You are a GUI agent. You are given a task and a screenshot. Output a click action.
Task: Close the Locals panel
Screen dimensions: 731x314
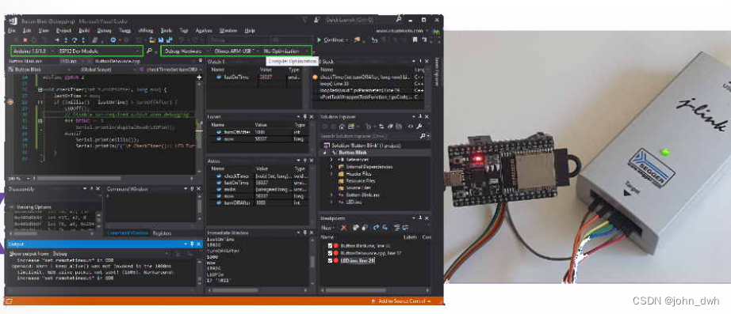pos(312,117)
